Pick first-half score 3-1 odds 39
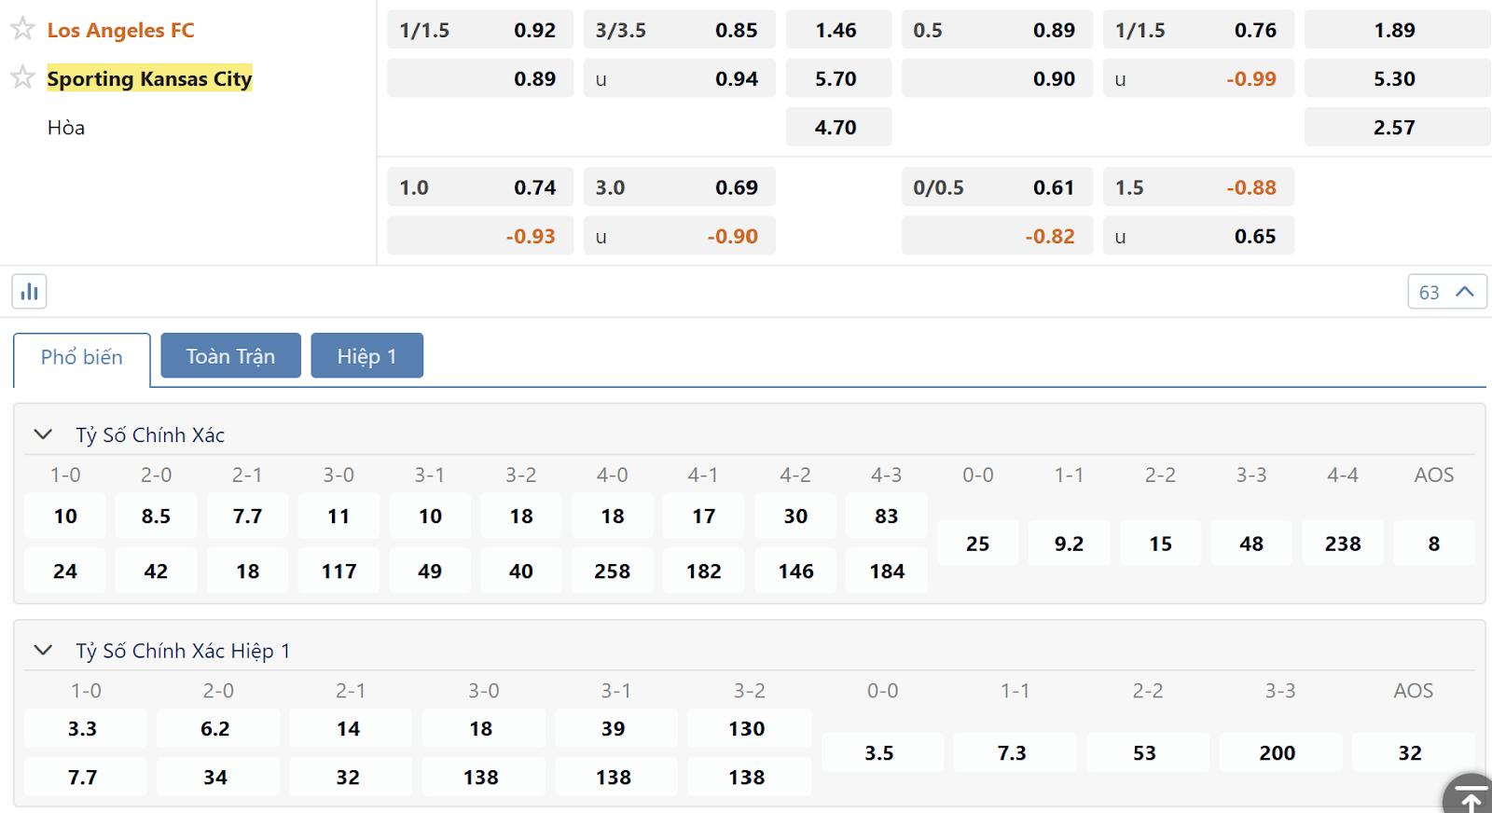Image resolution: width=1492 pixels, height=813 pixels. (x=615, y=728)
